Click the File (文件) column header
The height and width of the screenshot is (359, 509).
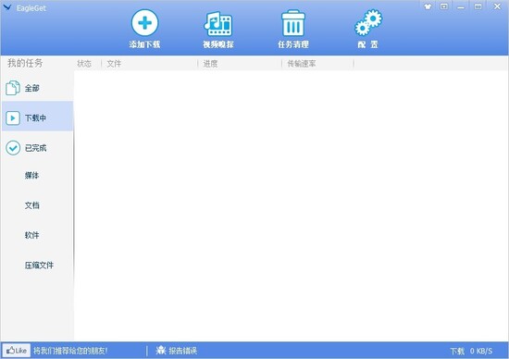(x=114, y=64)
